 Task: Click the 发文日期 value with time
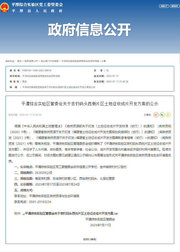click(x=117, y=82)
